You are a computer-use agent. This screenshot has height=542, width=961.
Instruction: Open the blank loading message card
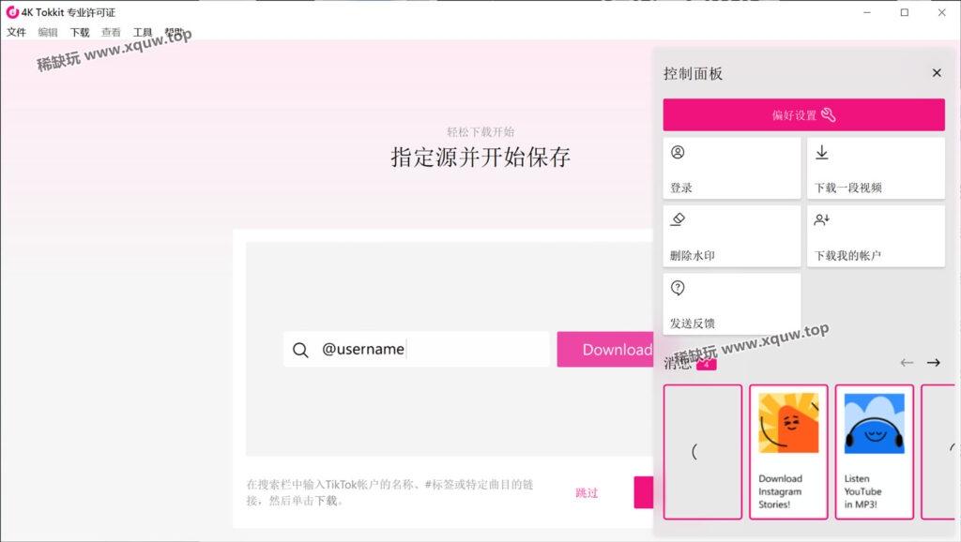702,452
